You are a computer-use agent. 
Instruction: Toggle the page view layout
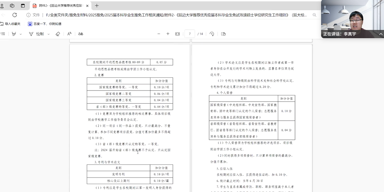[223, 34]
